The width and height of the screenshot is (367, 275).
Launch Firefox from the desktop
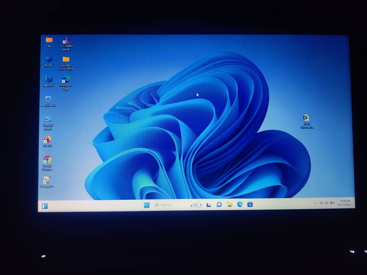point(47,140)
